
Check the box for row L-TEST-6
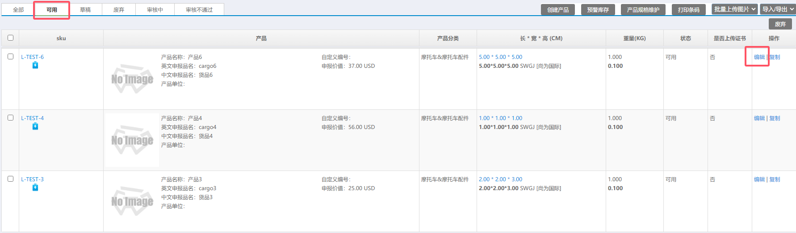click(10, 57)
